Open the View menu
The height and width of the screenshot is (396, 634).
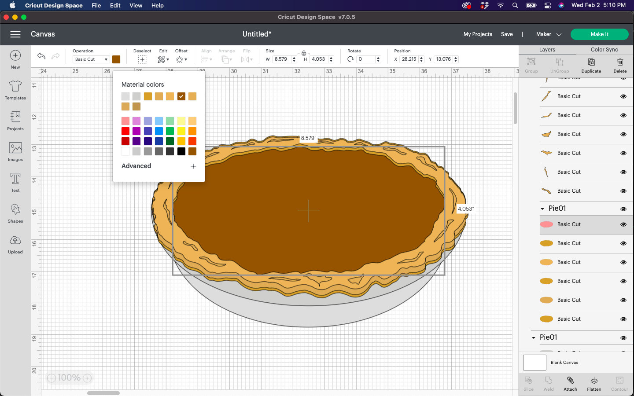[136, 5]
